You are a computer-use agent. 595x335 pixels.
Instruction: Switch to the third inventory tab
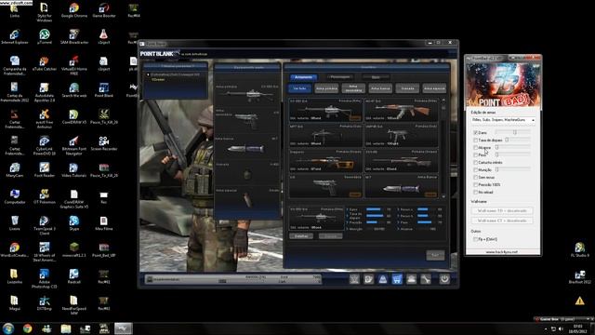click(376, 77)
